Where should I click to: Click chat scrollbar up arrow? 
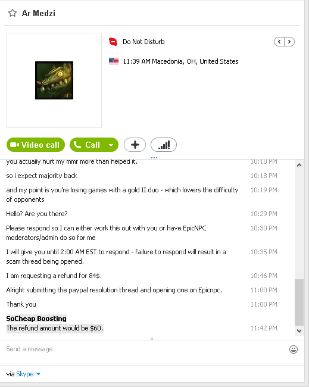(x=299, y=165)
